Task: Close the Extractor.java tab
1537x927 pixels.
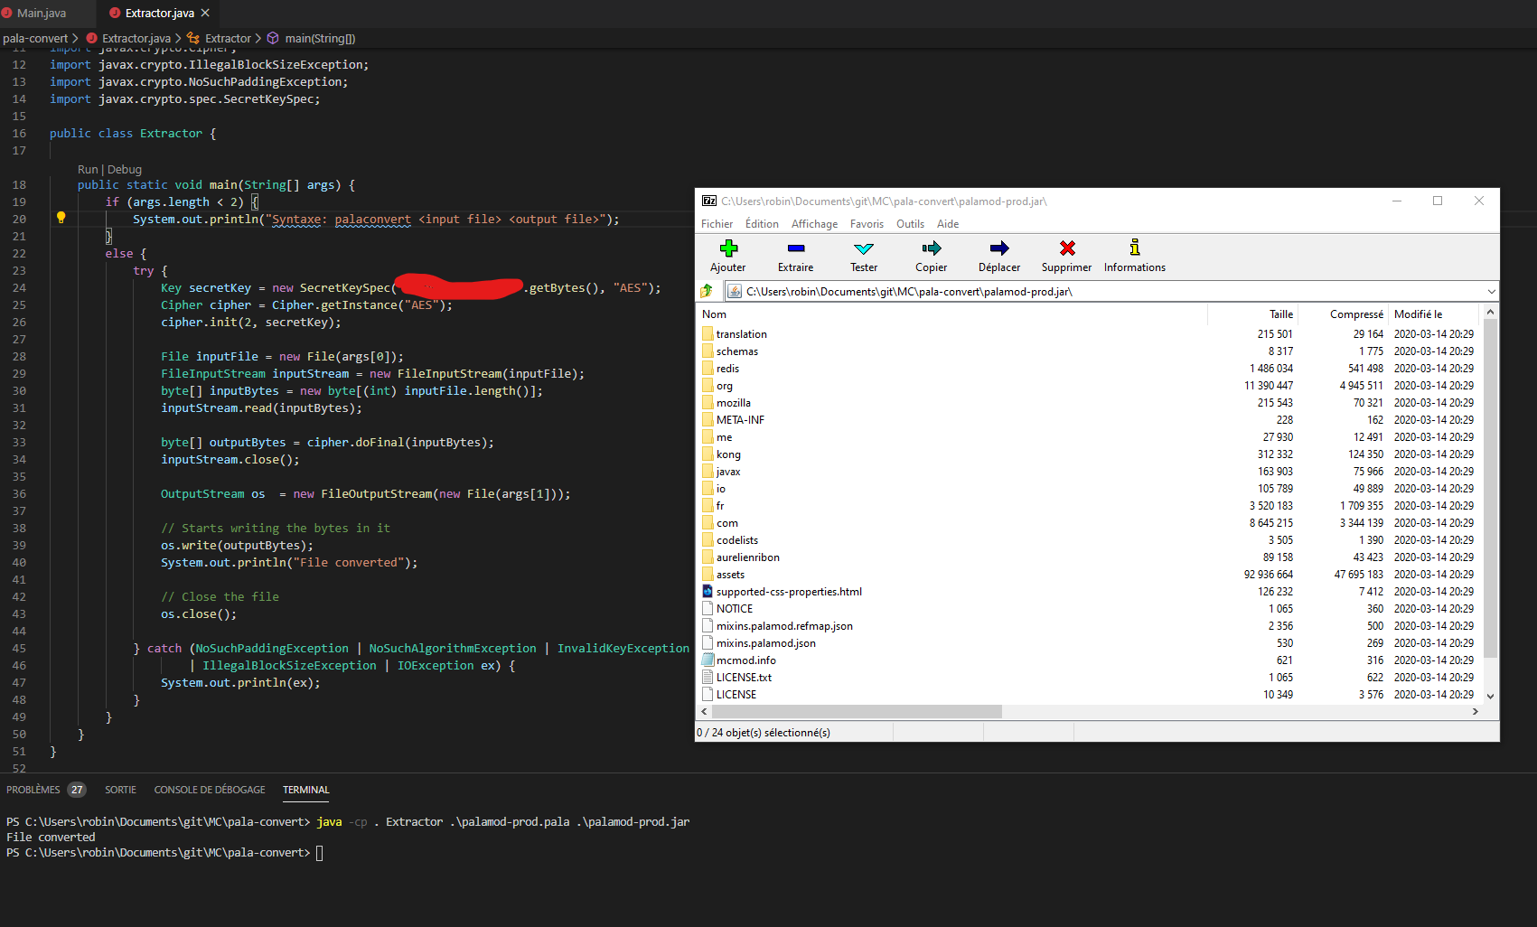Action: (x=205, y=13)
